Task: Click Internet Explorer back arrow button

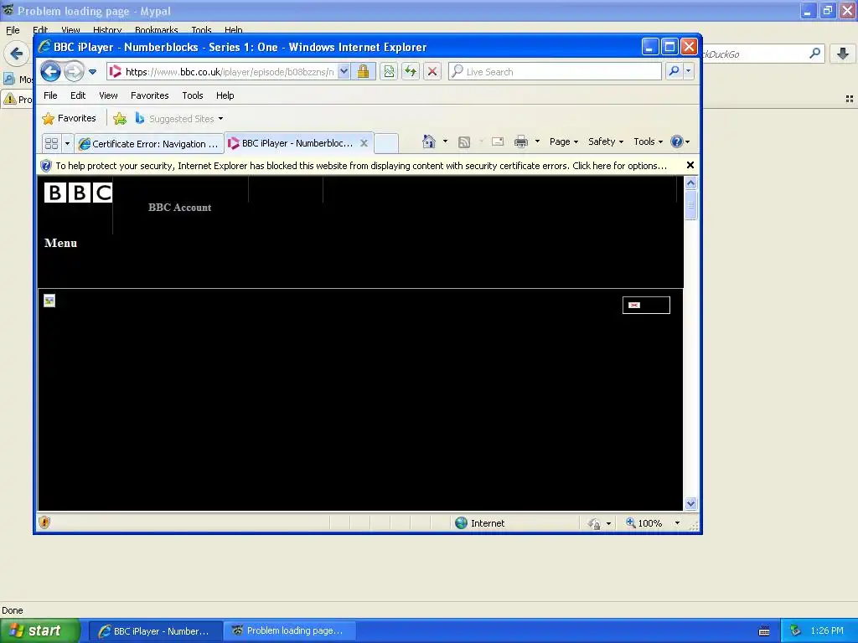Action: tap(50, 71)
